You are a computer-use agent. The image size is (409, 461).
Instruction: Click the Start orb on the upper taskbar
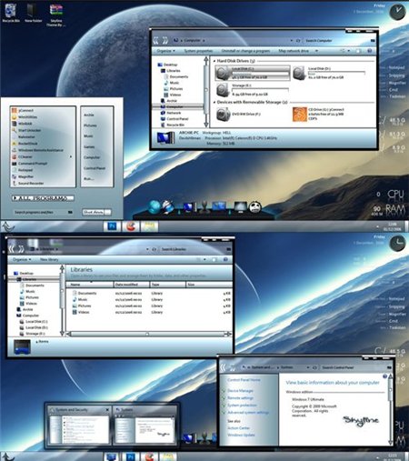pos(8,226)
